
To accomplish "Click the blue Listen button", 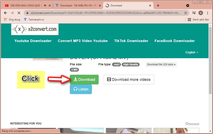I will click(81, 89).
